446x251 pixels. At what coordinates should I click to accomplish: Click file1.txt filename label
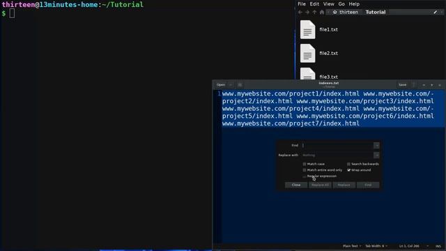[x=328, y=29]
